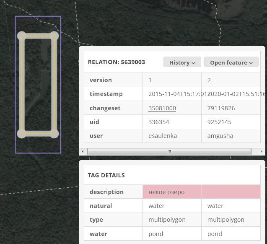Select description value некое озеро
Image resolution: width=267 pixels, height=244 pixels.
click(166, 192)
